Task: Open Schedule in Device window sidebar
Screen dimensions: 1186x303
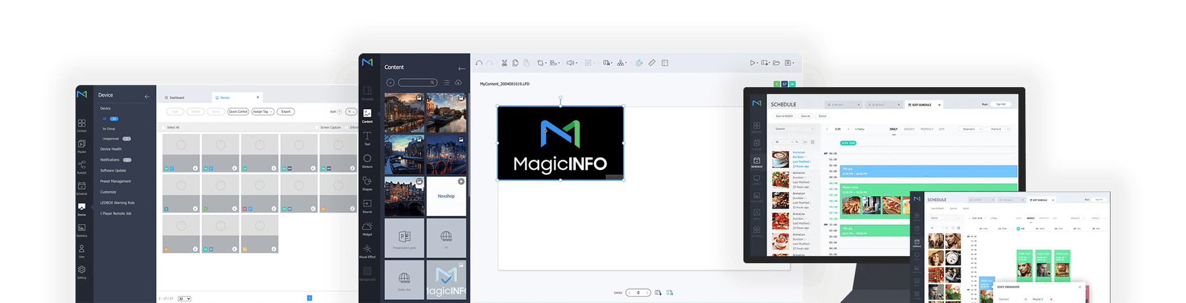Action: [82, 188]
